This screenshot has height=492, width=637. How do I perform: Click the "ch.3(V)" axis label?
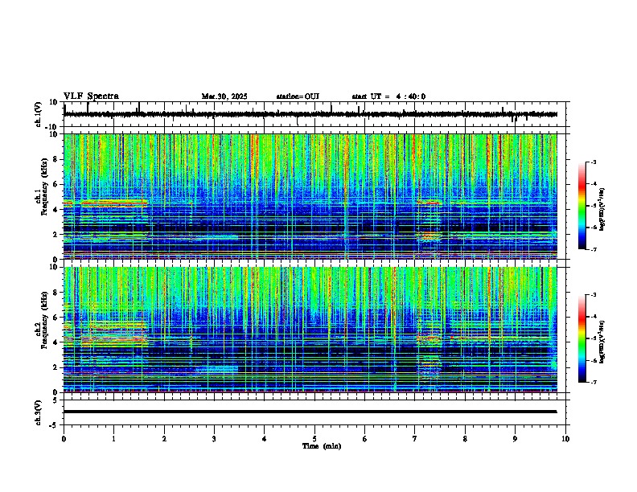click(39, 413)
